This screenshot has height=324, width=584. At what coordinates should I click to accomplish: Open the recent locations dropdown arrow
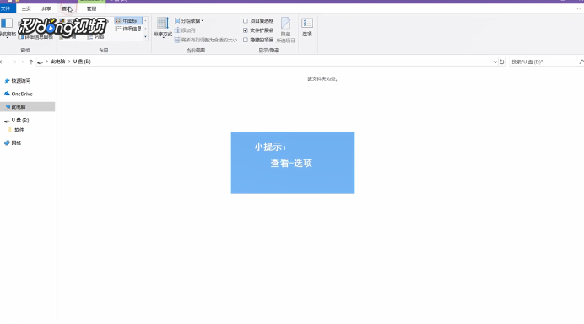point(23,62)
